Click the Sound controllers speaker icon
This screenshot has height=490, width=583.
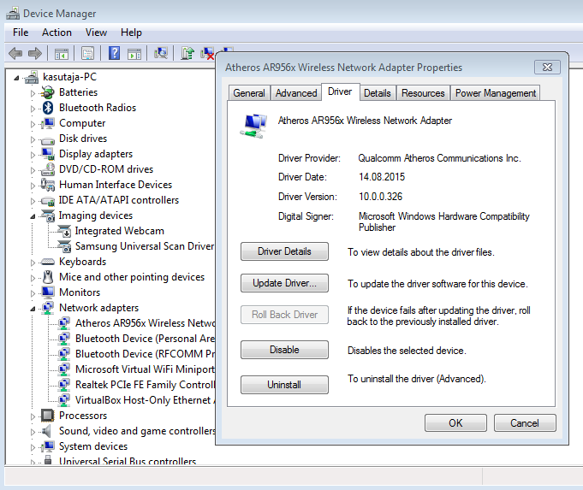tap(46, 431)
